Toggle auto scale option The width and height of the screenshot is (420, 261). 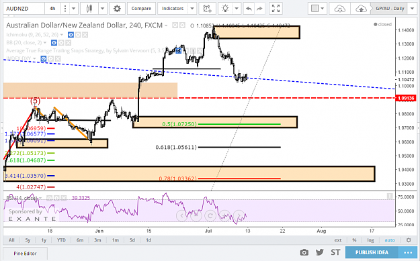tap(390, 240)
